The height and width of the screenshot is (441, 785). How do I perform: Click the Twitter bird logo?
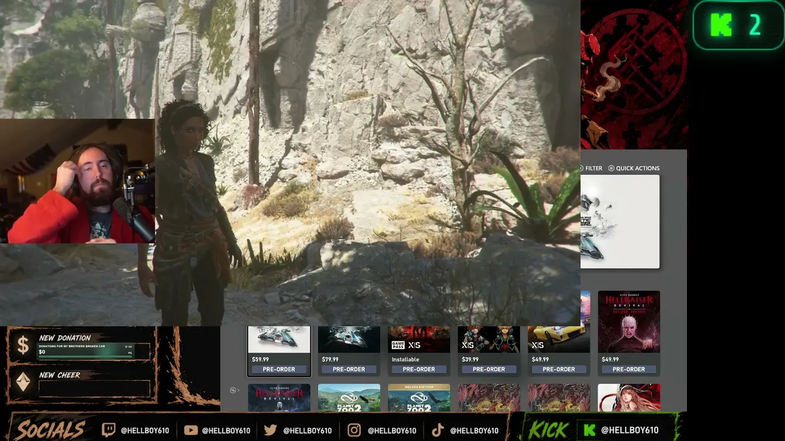[270, 430]
